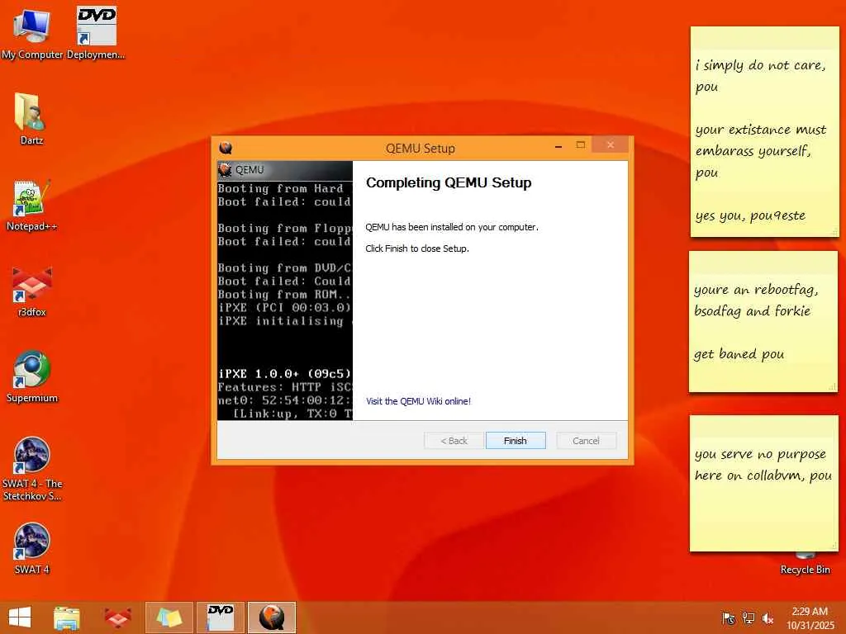This screenshot has width=846, height=634.
Task: Open the Windows Start button
Action: point(20,617)
